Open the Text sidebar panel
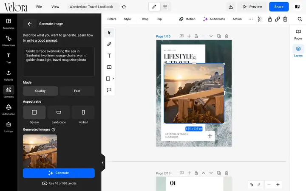Image resolution: width=306 pixels, height=191 pixels. pos(8,58)
